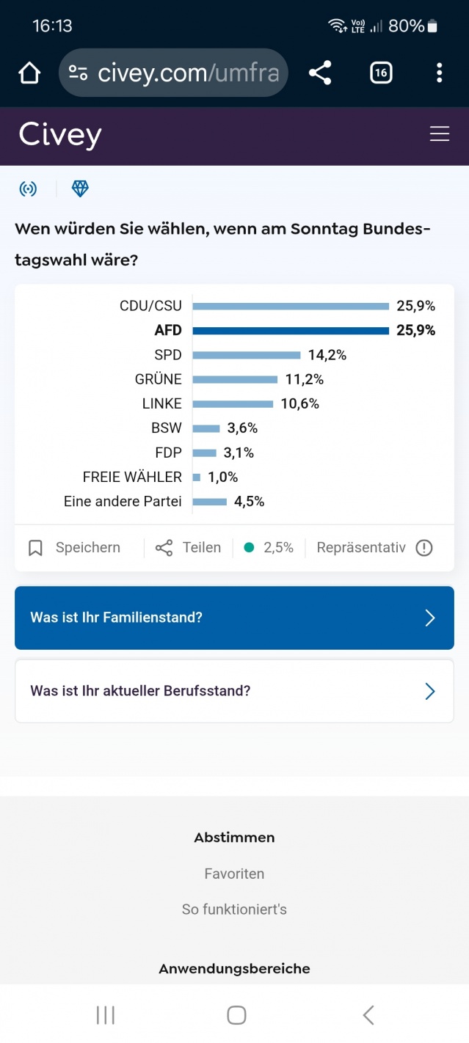Open 'Was ist Ihr aktueller Berufsstand?' chevron
469x1043 pixels.
[x=429, y=691]
